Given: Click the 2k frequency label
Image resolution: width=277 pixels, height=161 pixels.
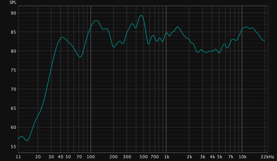Looking at the screenshot, I should pyautogui.click(x=189, y=157).
